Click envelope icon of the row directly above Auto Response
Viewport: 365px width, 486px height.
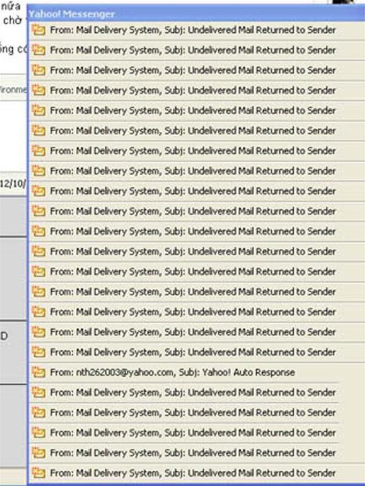point(39,352)
